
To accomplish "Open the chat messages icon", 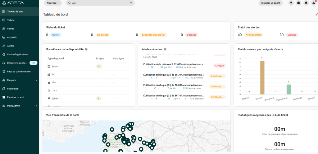I will 298,3.
